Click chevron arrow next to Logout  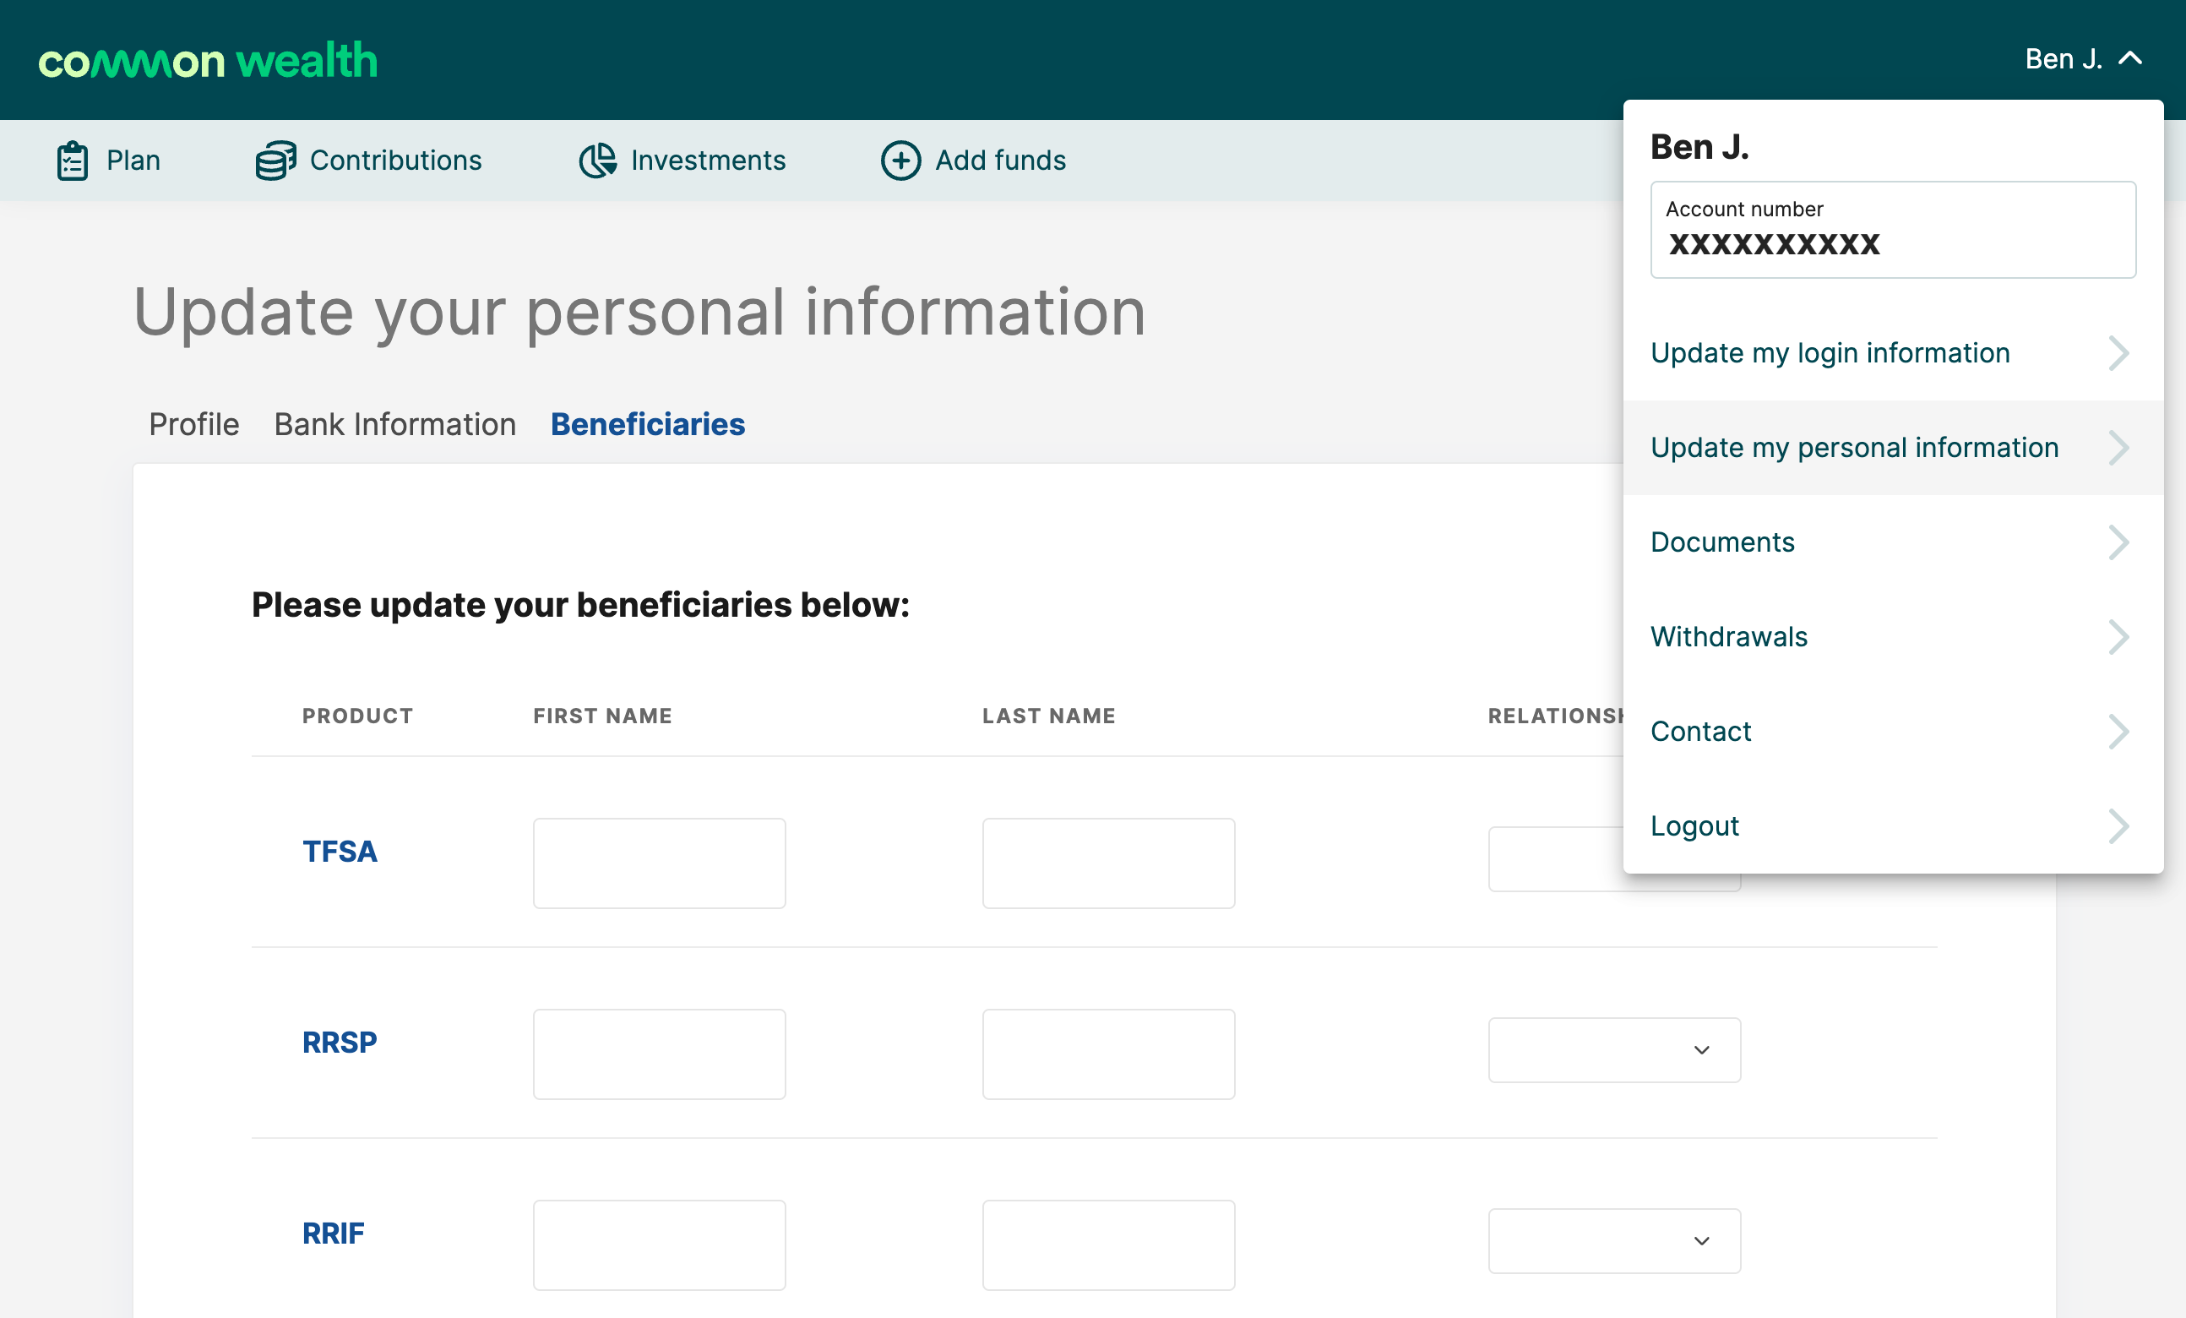(2118, 826)
